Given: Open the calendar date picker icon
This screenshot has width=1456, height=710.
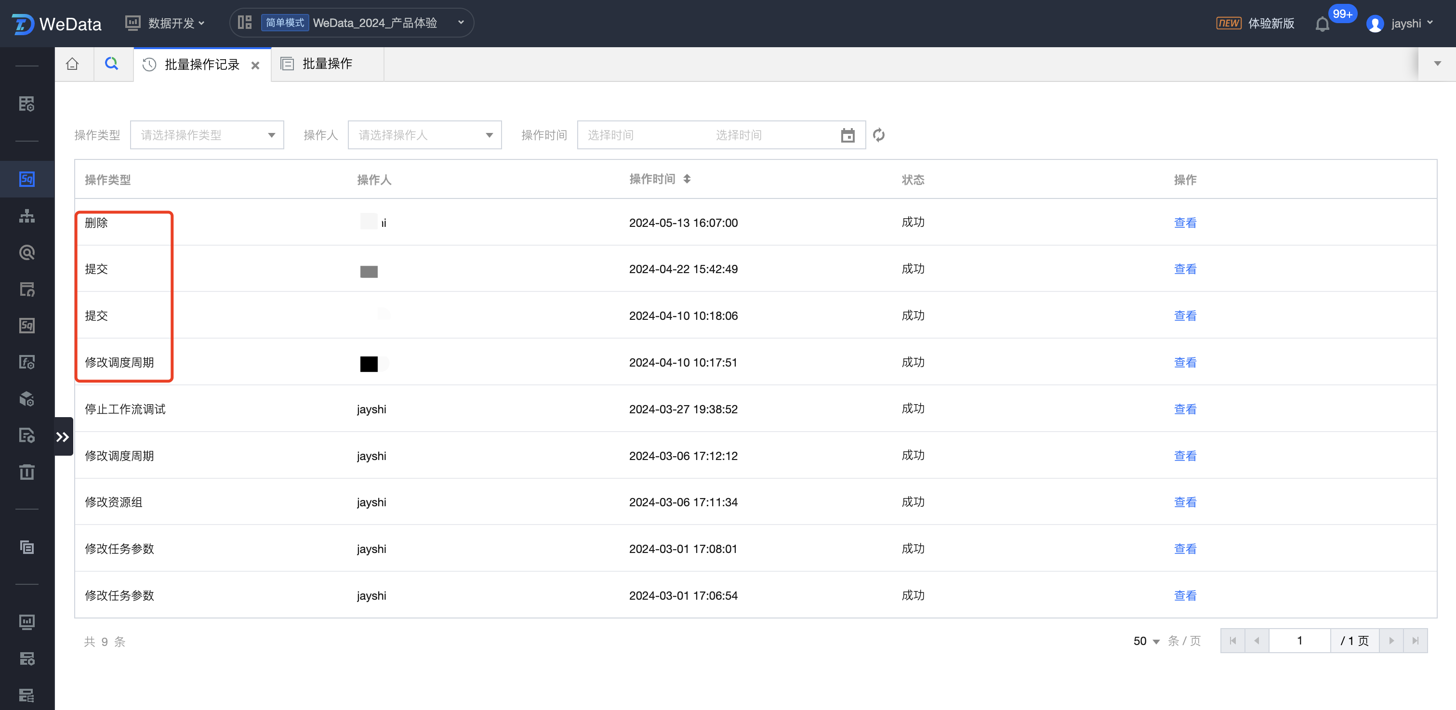Looking at the screenshot, I should pyautogui.click(x=847, y=135).
